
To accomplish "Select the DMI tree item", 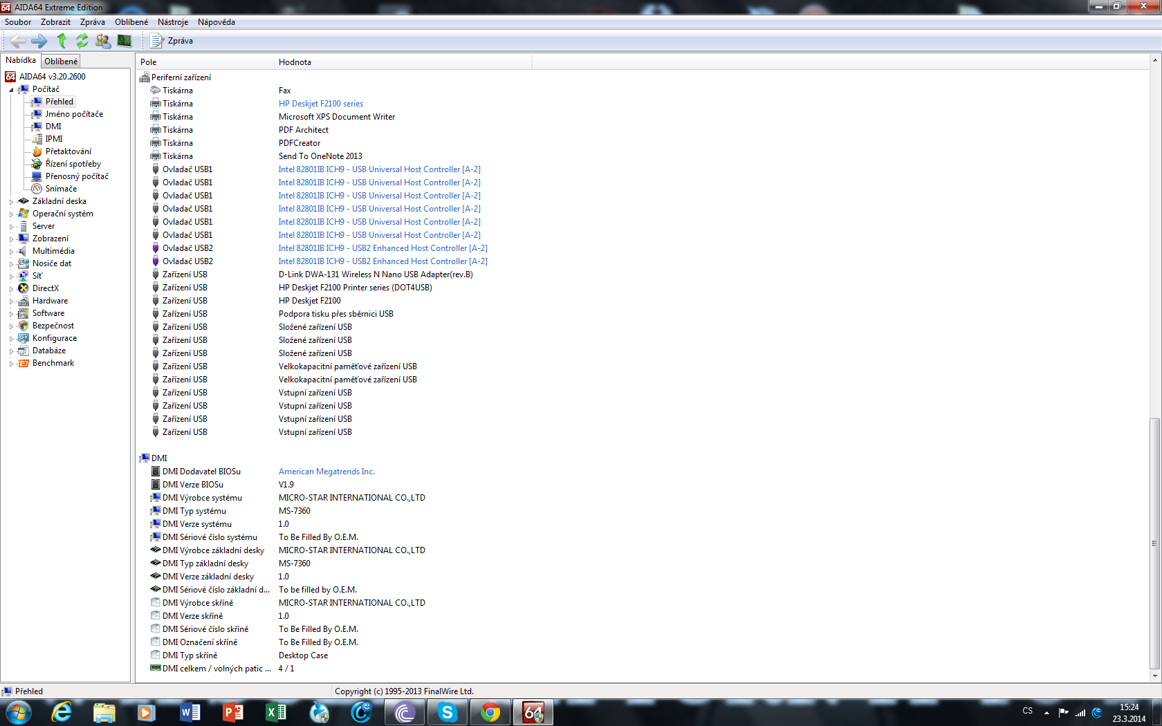I will (x=53, y=127).
